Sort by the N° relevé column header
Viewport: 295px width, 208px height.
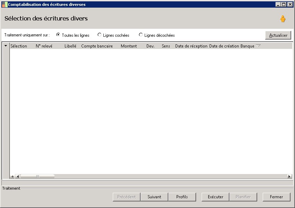(x=44, y=46)
